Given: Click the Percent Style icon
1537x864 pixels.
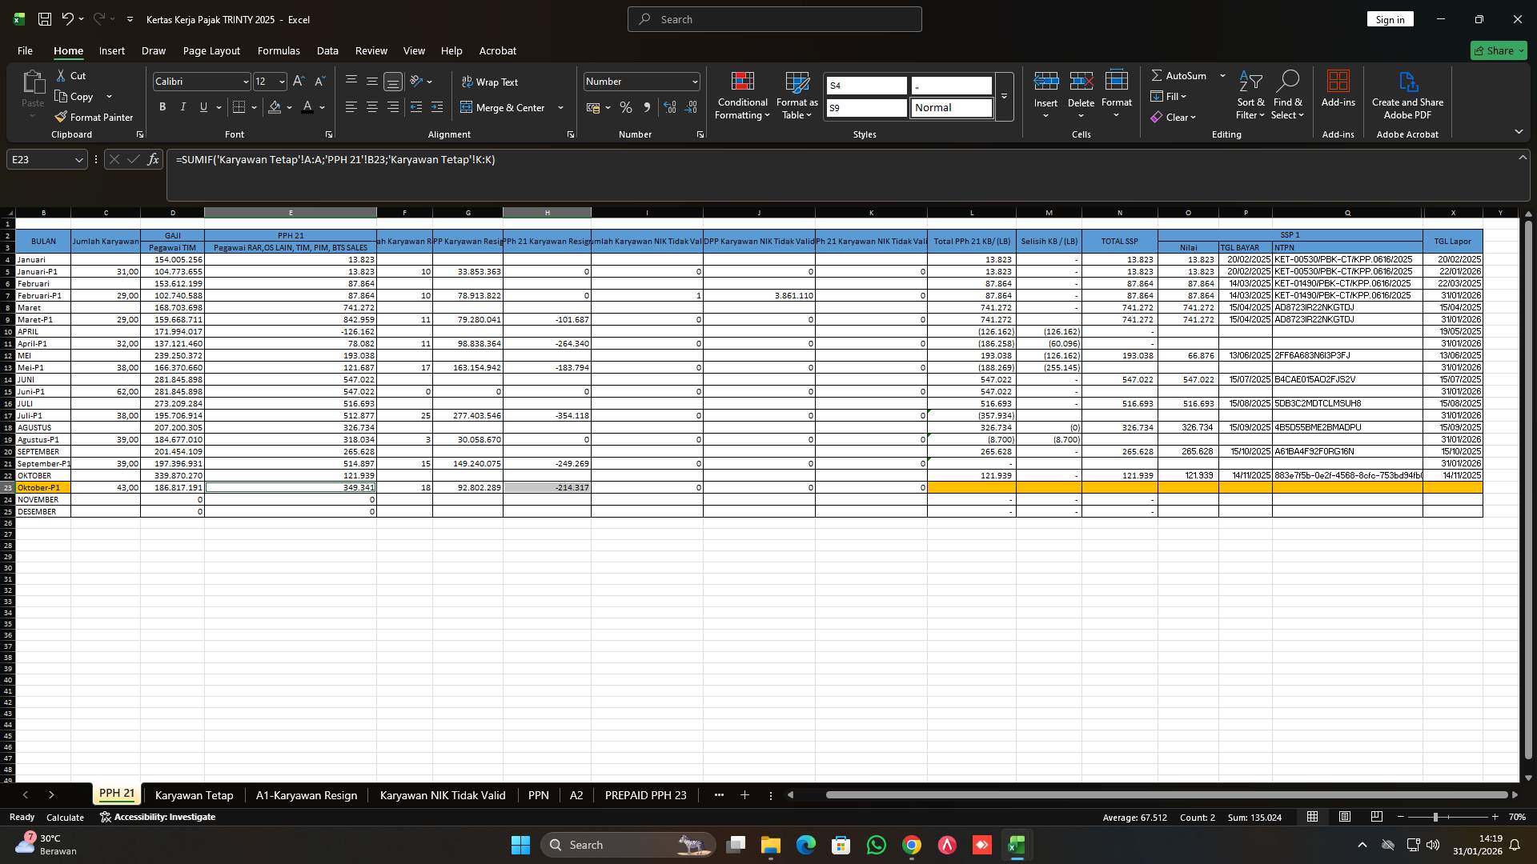Looking at the screenshot, I should click(x=626, y=106).
